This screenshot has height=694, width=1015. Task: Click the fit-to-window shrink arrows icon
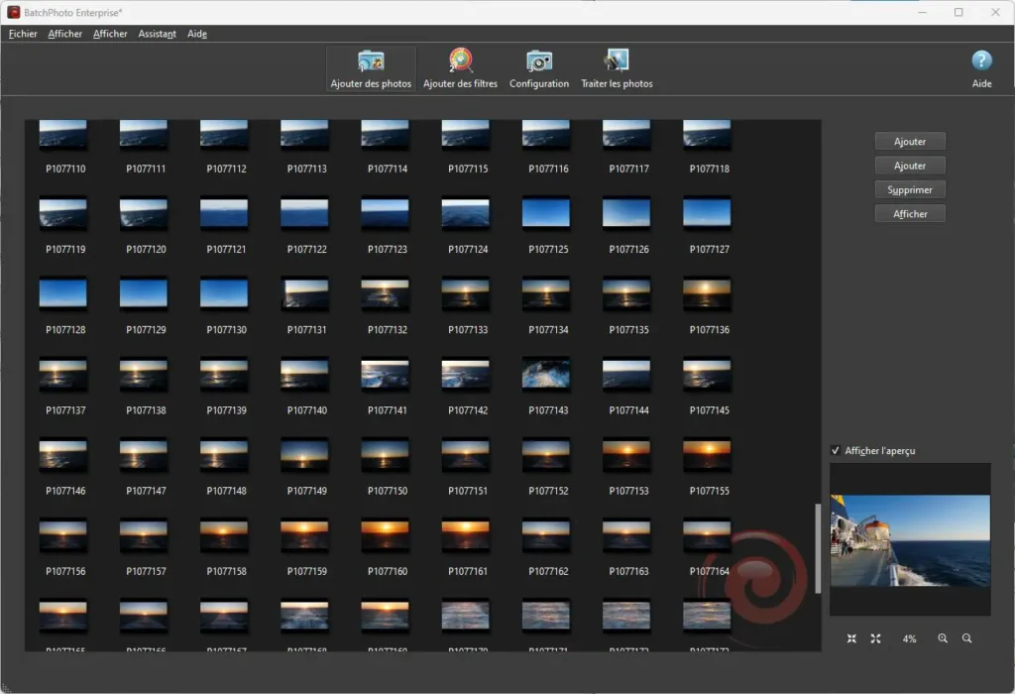point(851,639)
